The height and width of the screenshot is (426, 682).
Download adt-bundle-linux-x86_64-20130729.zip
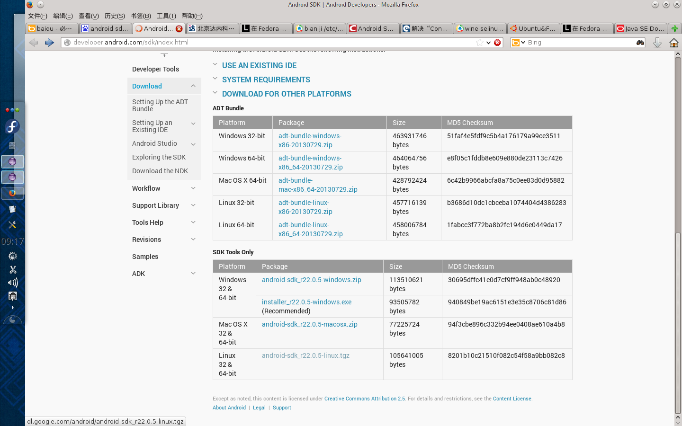310,229
